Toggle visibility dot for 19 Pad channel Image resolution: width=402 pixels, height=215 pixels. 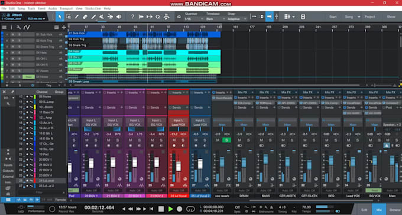pyautogui.click(x=27, y=154)
